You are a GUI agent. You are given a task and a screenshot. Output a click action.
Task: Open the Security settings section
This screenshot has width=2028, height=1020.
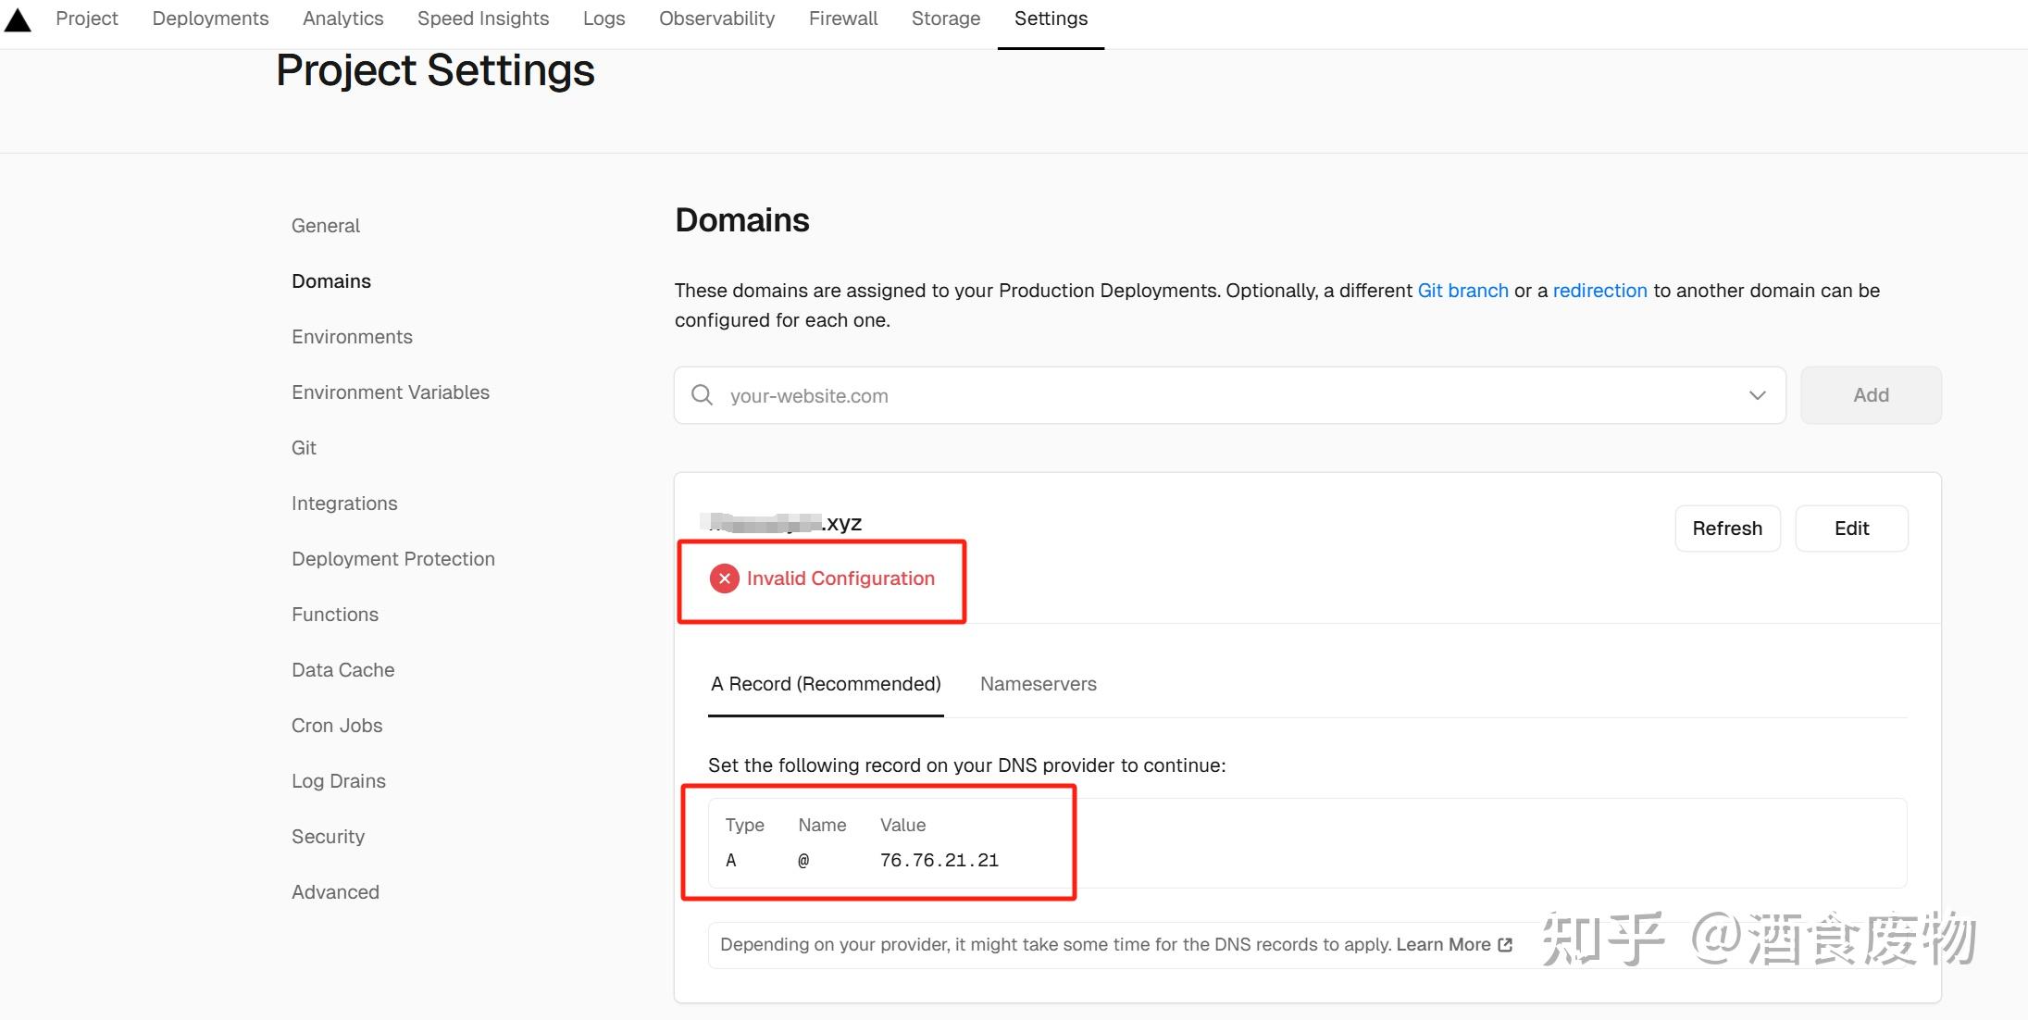click(x=328, y=836)
